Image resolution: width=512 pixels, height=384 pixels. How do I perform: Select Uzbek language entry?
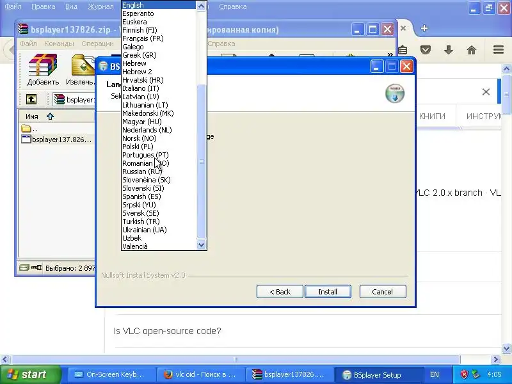(x=159, y=238)
